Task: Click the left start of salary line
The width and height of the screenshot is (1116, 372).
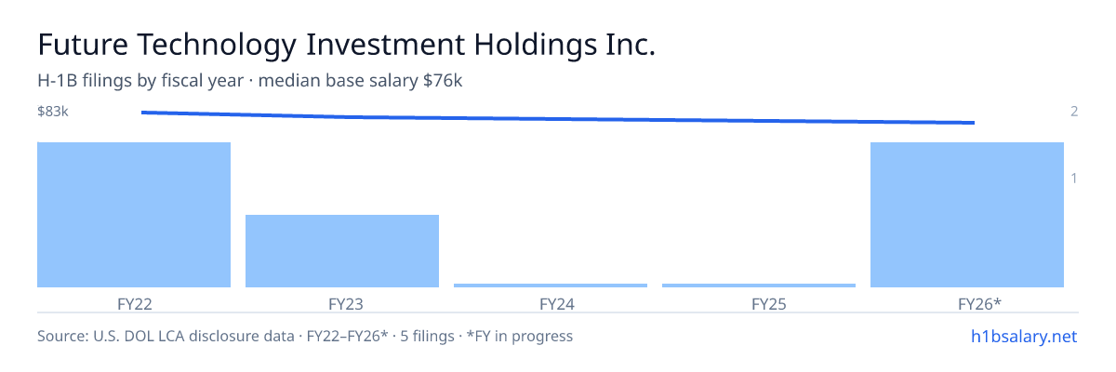Action: click(142, 112)
